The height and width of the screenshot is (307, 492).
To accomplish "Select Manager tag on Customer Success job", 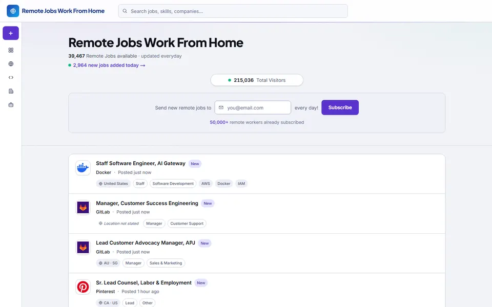I will point(154,224).
